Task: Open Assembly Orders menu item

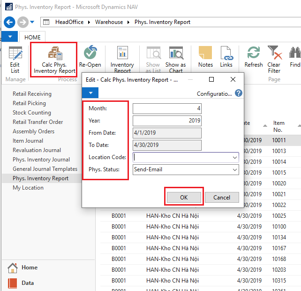Action: (34, 131)
